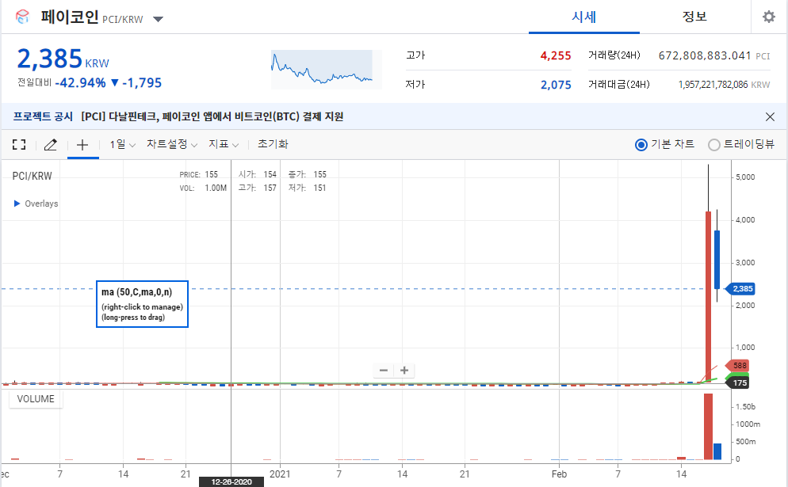Click the 12-26-2020 date marker

[x=231, y=482]
